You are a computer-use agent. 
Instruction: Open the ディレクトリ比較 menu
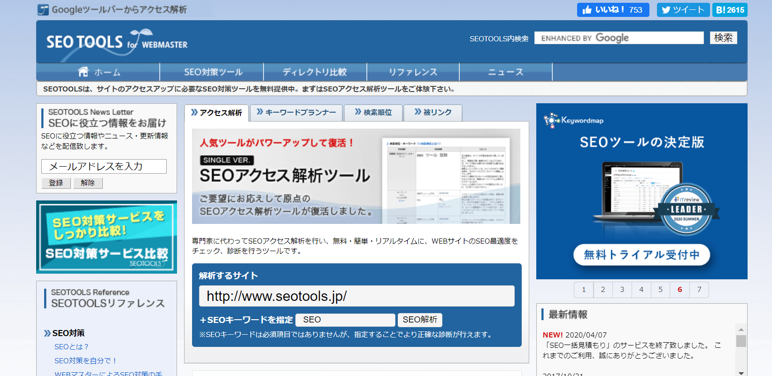pos(315,72)
